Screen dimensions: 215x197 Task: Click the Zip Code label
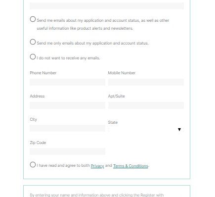38,143
